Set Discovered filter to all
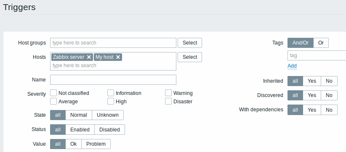Screen dimensions: 346x152 click(x=295, y=95)
